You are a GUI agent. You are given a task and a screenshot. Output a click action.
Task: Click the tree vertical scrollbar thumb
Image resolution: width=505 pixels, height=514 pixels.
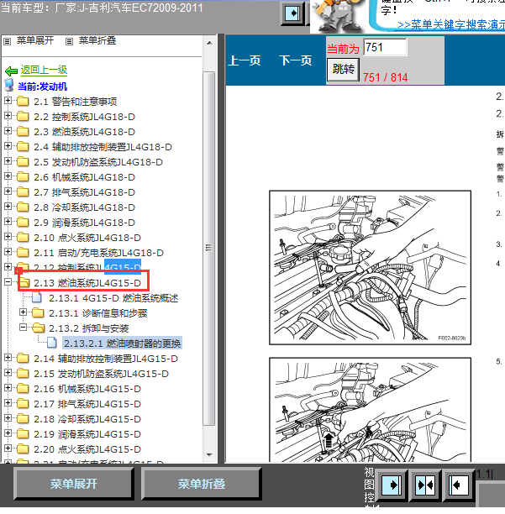tap(209, 248)
